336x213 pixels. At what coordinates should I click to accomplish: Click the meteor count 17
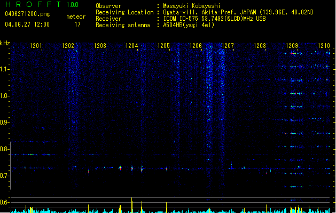[x=77, y=24]
